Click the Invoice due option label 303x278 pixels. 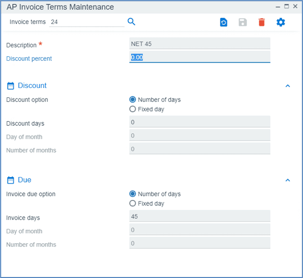click(x=31, y=194)
